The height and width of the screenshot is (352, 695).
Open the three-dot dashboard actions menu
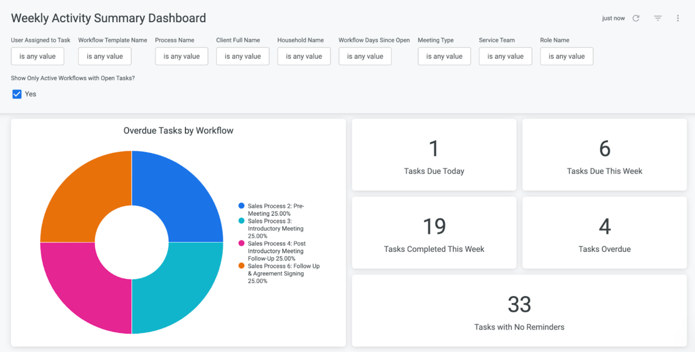pyautogui.click(x=678, y=18)
